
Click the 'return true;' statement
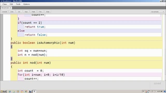[35, 27]
